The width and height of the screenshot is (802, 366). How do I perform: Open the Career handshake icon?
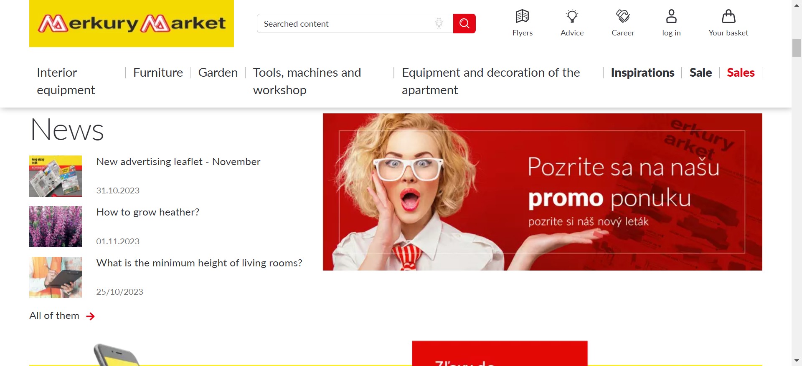(x=623, y=16)
